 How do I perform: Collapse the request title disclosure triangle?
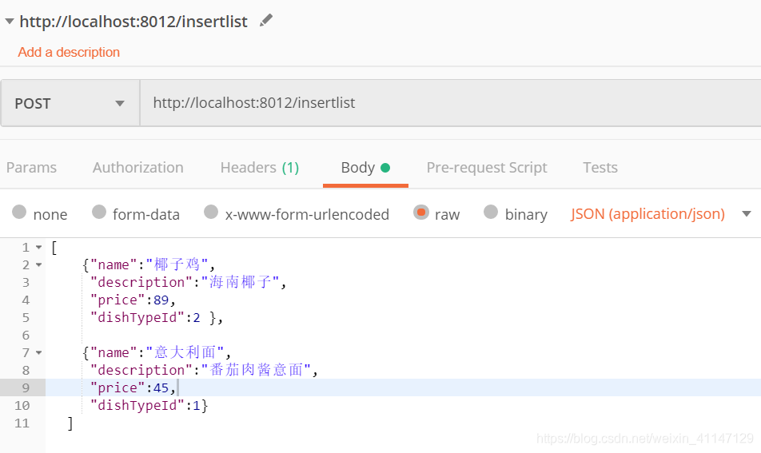(10, 22)
